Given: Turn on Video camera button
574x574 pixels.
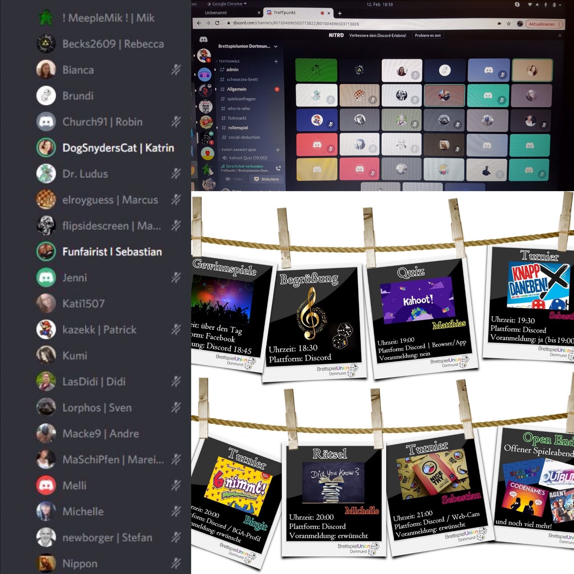Looking at the screenshot, I should click(x=234, y=179).
